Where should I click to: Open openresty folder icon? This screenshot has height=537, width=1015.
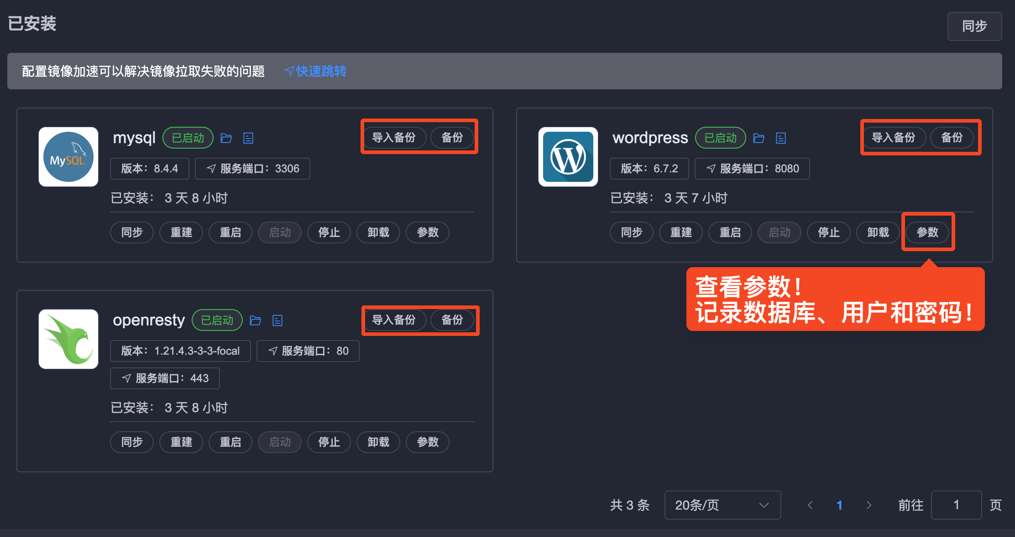[255, 320]
